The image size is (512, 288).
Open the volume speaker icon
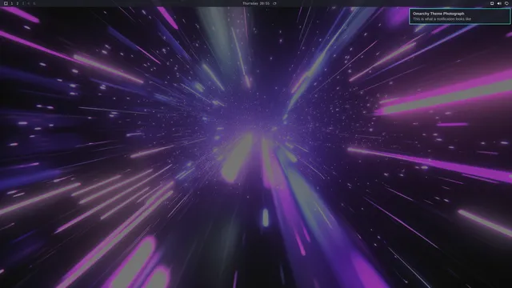tap(499, 3)
